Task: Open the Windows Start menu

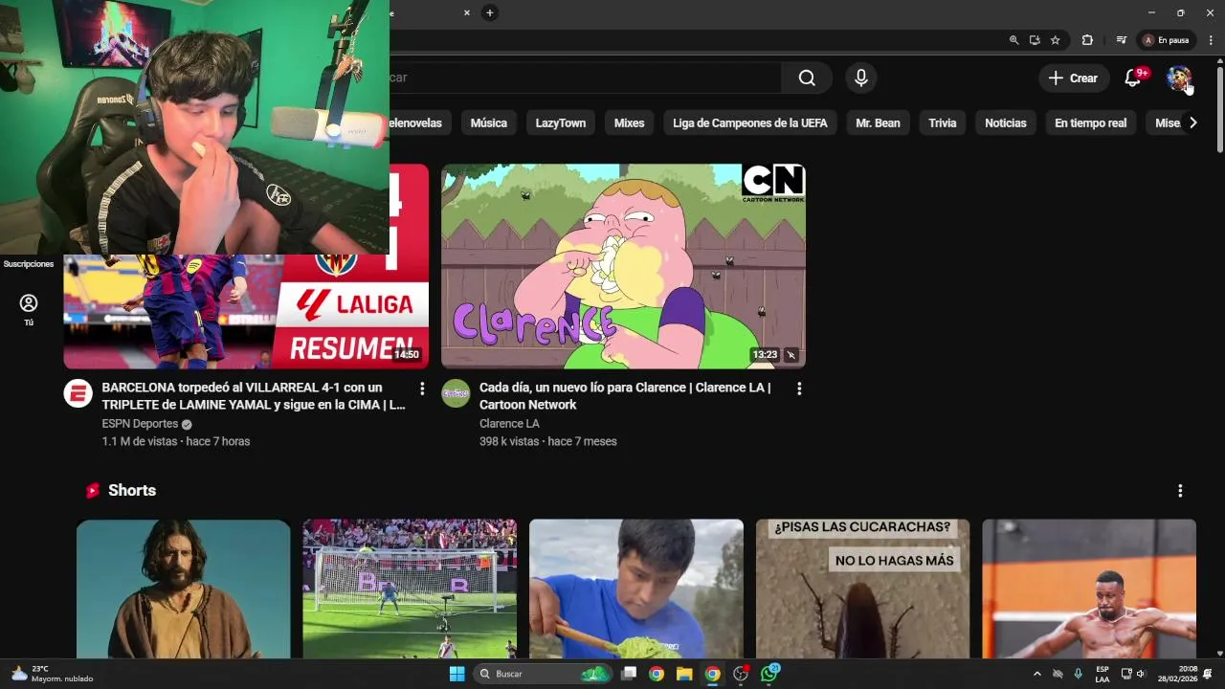Action: pyautogui.click(x=457, y=674)
